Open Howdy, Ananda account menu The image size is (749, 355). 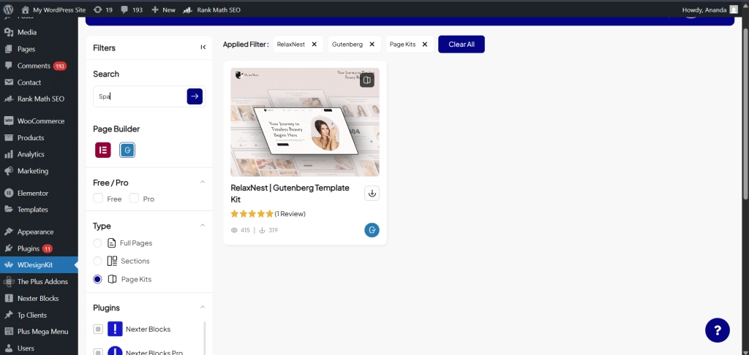coord(710,9)
